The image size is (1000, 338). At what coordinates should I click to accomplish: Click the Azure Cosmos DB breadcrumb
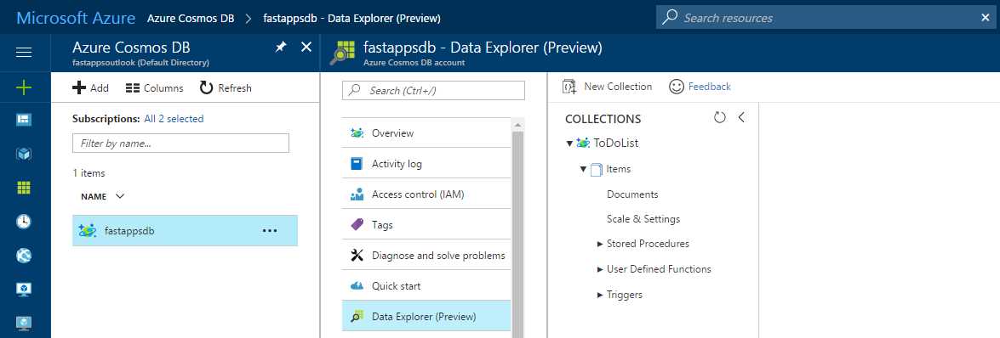click(x=190, y=18)
